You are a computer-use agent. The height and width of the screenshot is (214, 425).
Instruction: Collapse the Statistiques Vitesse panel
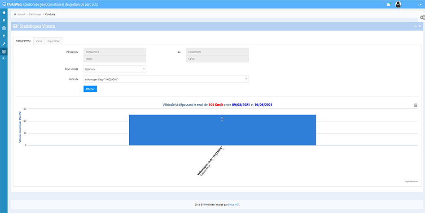coord(415,26)
